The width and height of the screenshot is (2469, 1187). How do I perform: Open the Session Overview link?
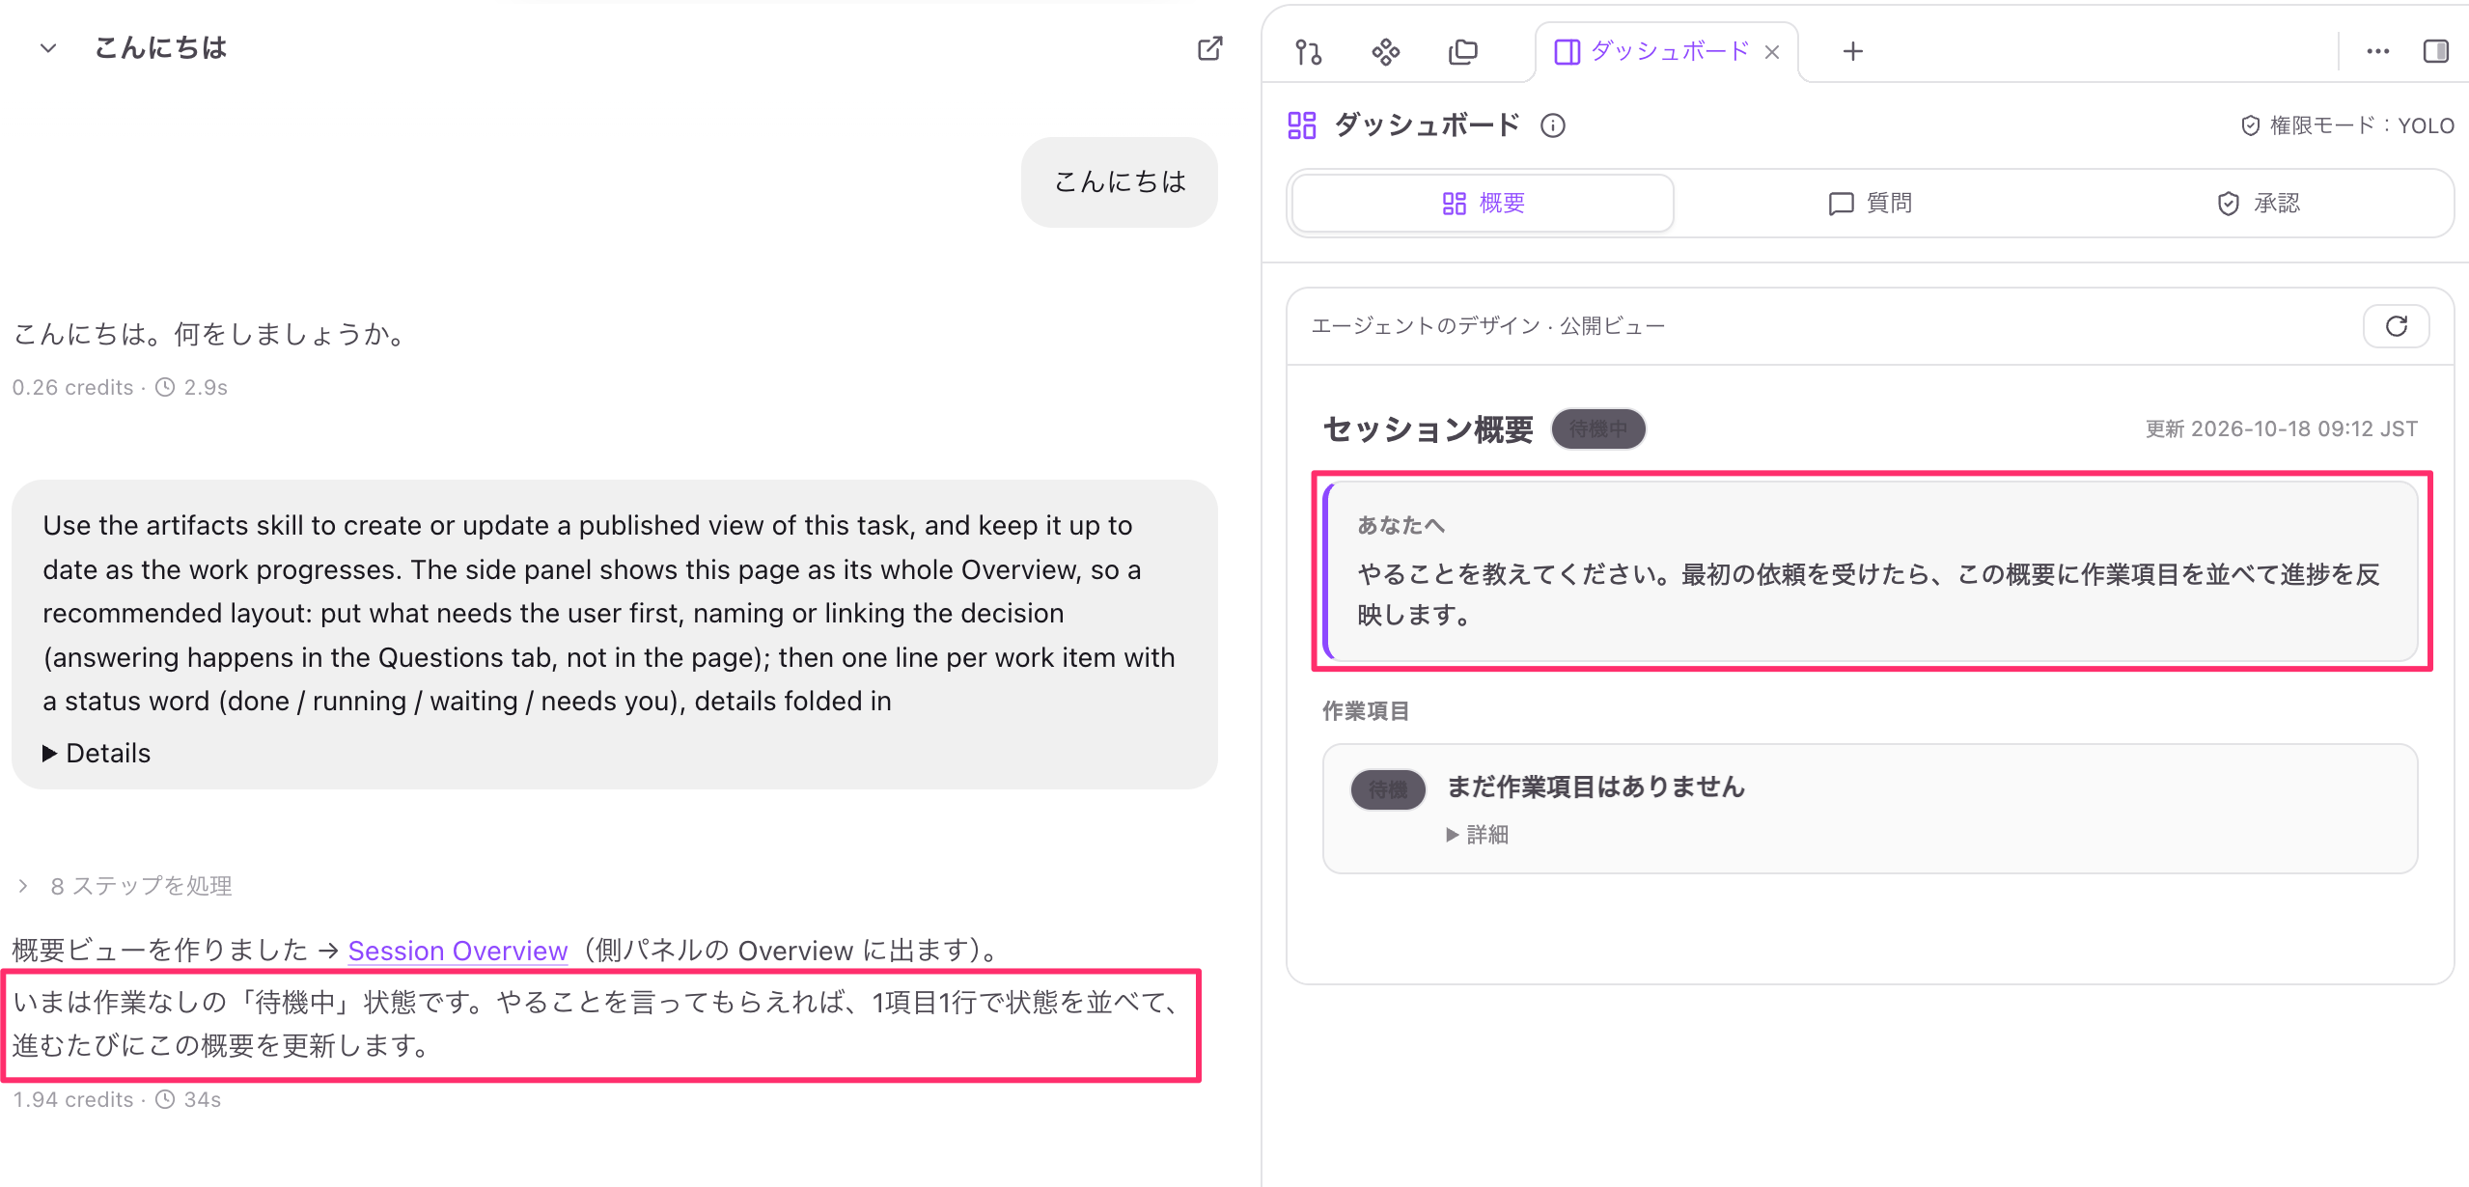coord(458,951)
